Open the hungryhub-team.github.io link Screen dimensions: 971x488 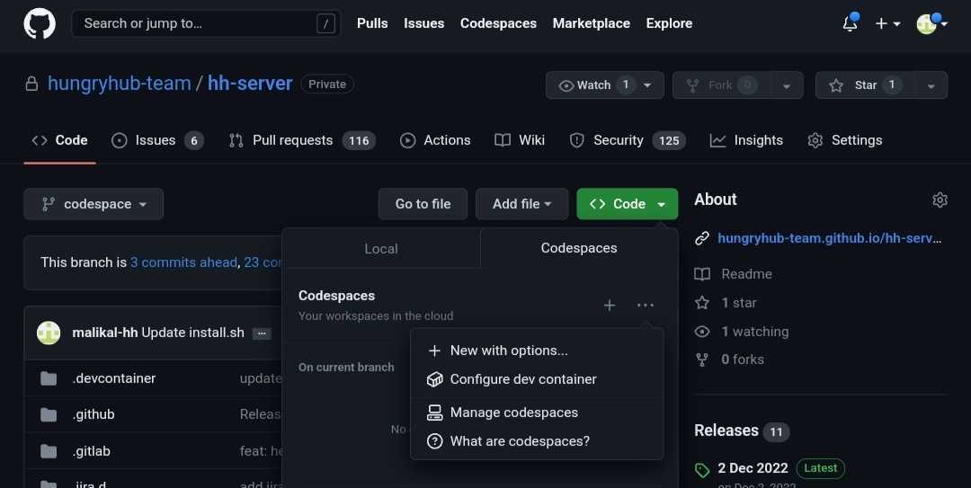tap(828, 238)
